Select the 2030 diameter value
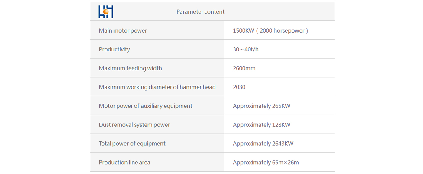Screen dimensions: 423x174 (x=239, y=87)
